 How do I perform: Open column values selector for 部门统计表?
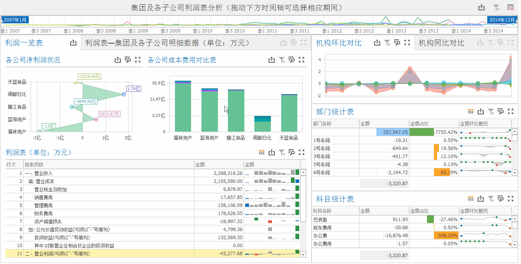click(471, 112)
